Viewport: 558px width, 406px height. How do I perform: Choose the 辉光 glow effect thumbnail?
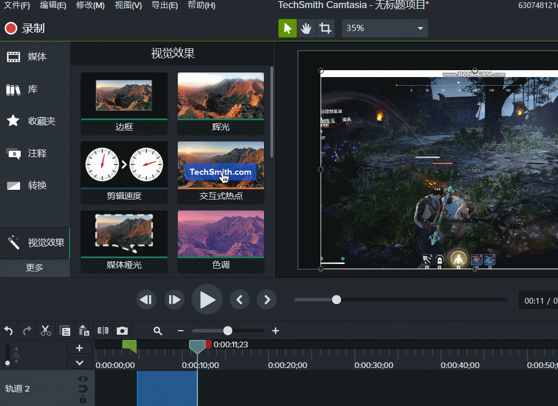coord(221,103)
